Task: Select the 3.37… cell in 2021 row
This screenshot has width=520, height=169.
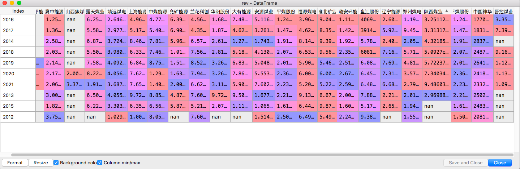Action: click(75, 84)
